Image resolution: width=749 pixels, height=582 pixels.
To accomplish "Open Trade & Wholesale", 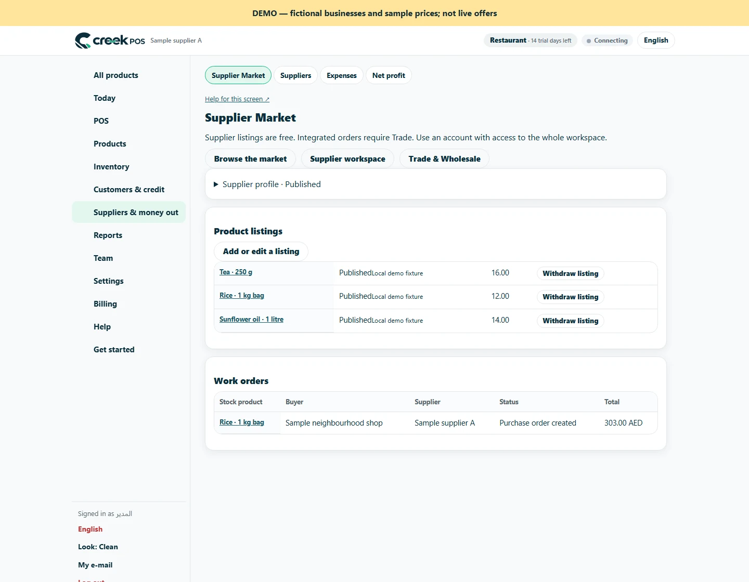I will pos(444,159).
